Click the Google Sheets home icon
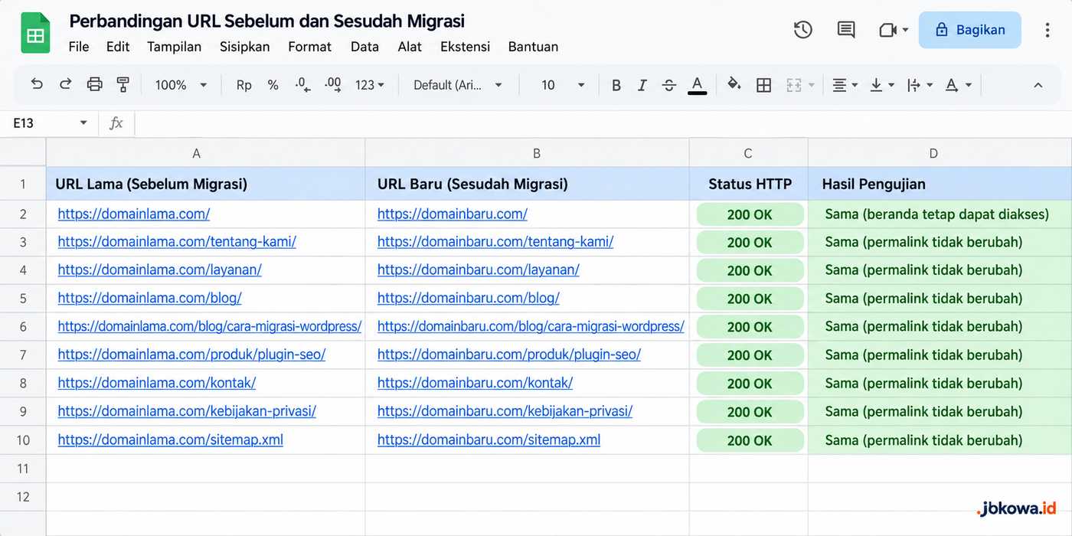The height and width of the screenshot is (536, 1072). [x=35, y=34]
